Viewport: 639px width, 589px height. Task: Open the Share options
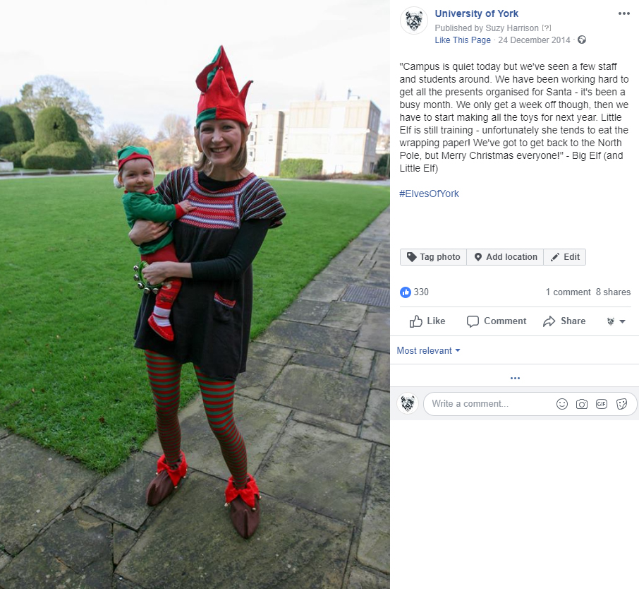coord(564,321)
